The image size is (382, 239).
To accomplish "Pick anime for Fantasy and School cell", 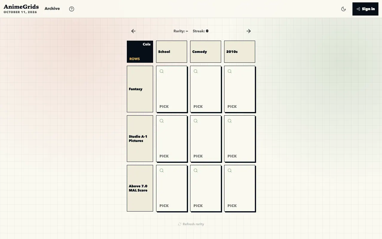I will coord(172,89).
